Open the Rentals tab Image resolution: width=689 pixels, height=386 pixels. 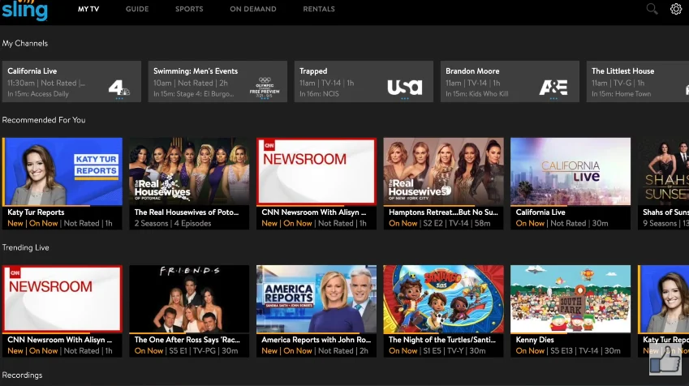319,9
